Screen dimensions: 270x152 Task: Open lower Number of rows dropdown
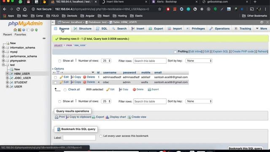coord(106,101)
